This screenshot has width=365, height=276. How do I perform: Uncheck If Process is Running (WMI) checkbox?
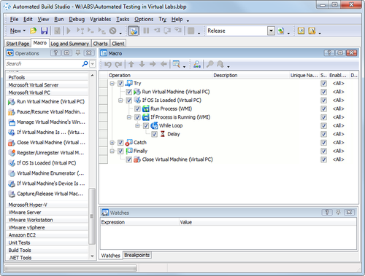click(x=137, y=117)
